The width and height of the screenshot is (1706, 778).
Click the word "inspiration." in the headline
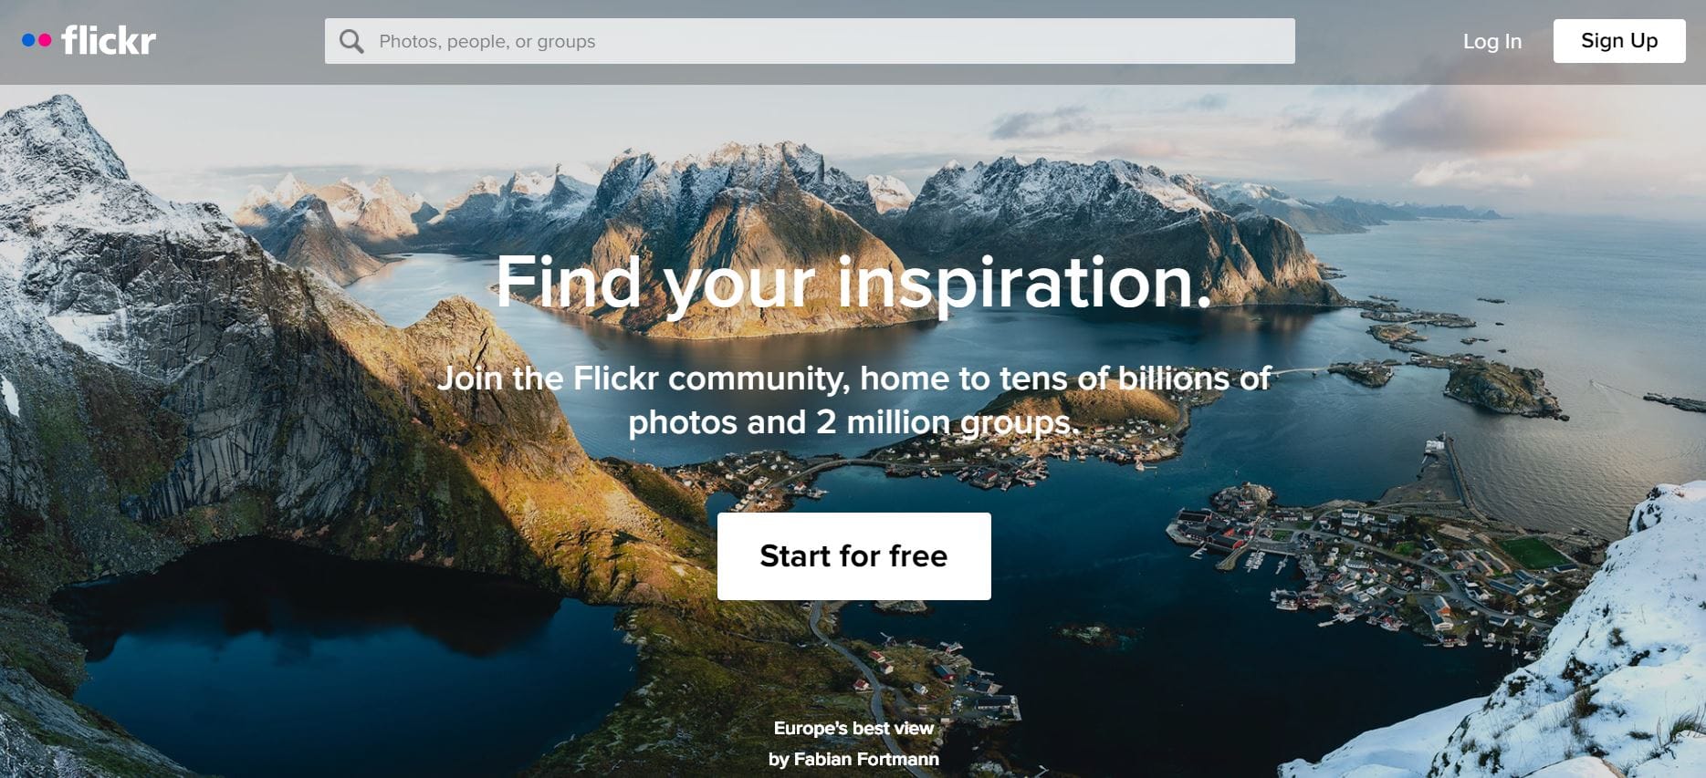1025,283
